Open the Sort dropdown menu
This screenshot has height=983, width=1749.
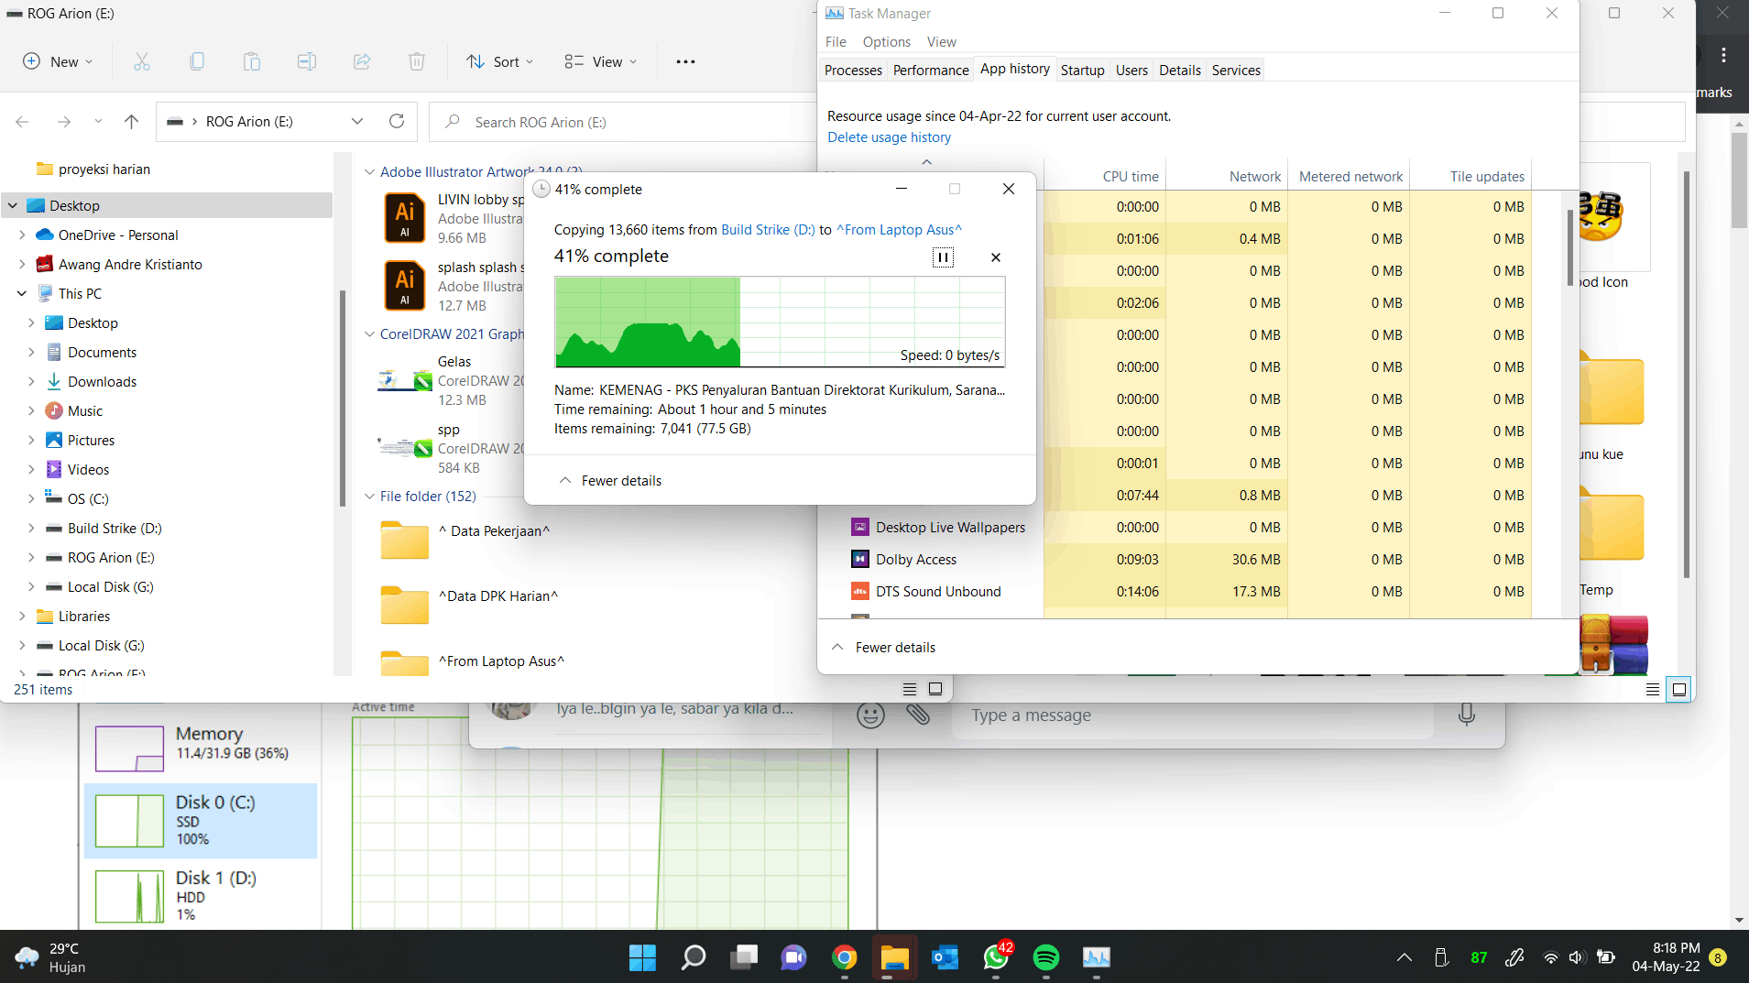point(500,61)
